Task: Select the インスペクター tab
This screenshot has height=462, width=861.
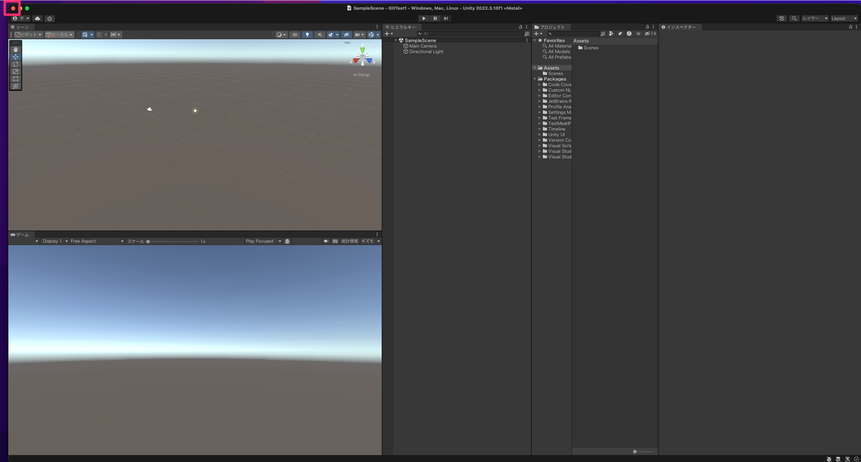Action: (x=679, y=27)
